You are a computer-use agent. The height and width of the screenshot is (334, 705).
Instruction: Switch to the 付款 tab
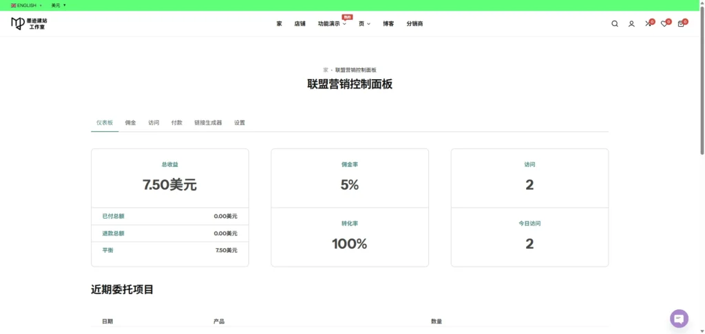click(176, 123)
